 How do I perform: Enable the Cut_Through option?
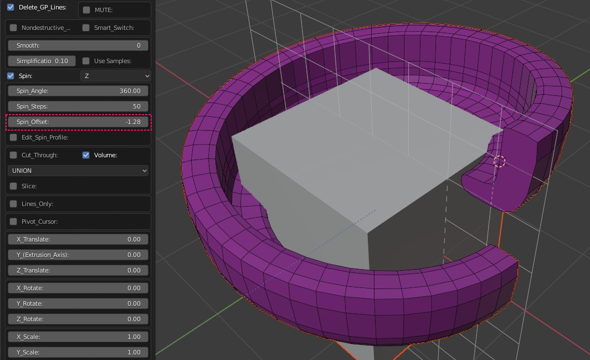[13, 155]
